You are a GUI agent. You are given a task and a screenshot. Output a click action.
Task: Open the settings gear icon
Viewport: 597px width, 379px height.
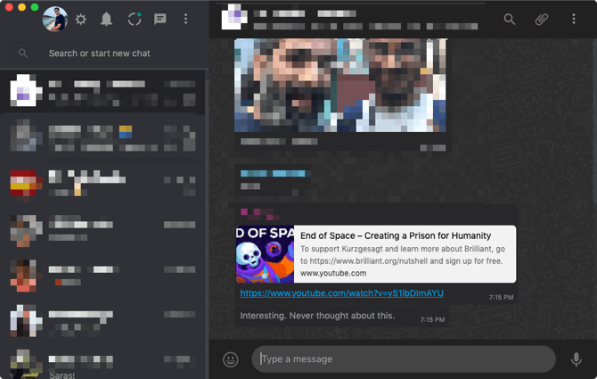(81, 19)
